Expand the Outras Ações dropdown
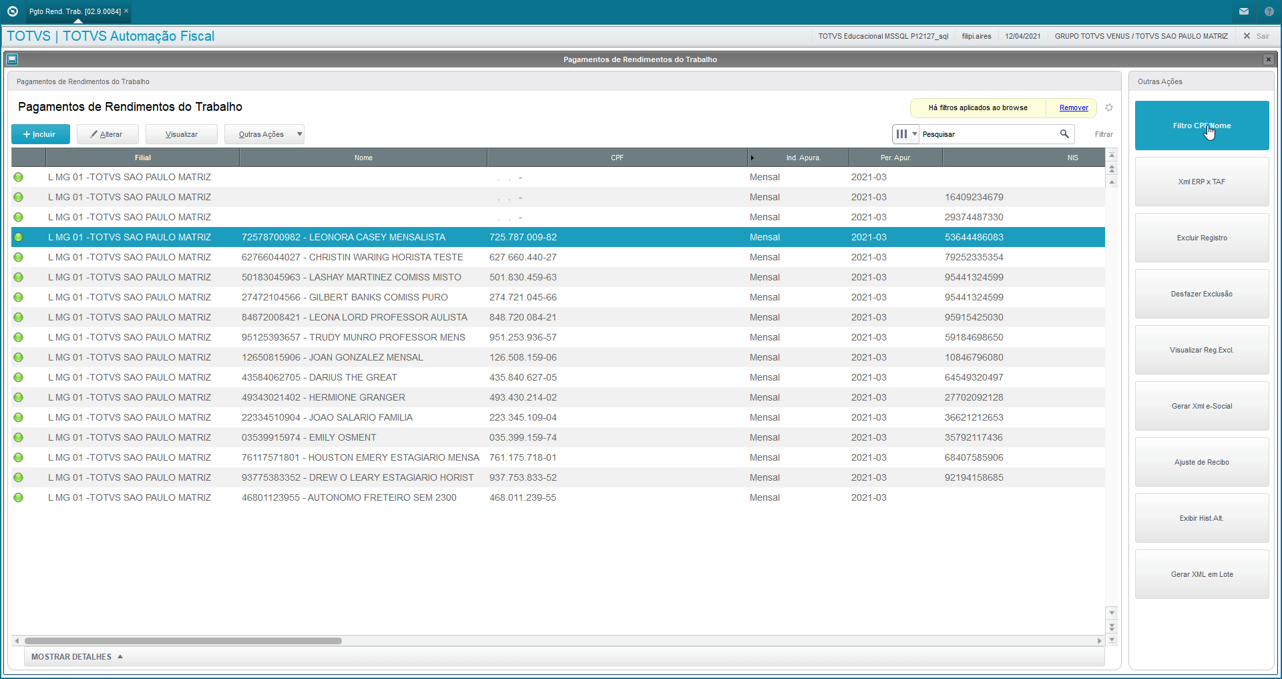This screenshot has width=1282, height=679. tap(264, 134)
